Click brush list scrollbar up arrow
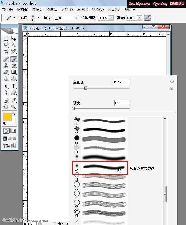The height and width of the screenshot is (225, 186). tap(165, 118)
